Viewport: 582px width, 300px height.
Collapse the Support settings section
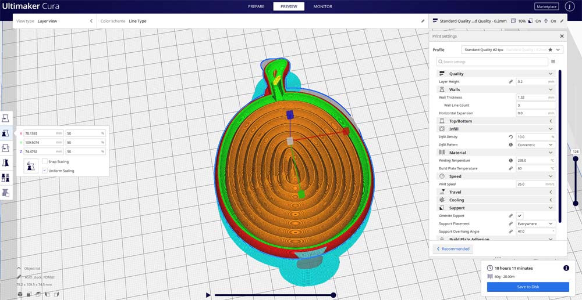[496, 208]
